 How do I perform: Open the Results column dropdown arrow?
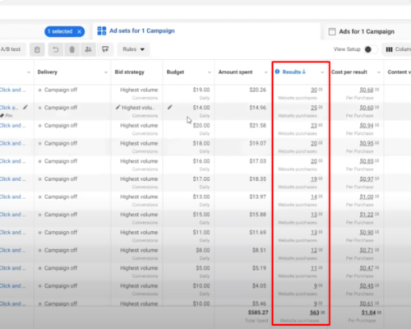click(x=322, y=72)
